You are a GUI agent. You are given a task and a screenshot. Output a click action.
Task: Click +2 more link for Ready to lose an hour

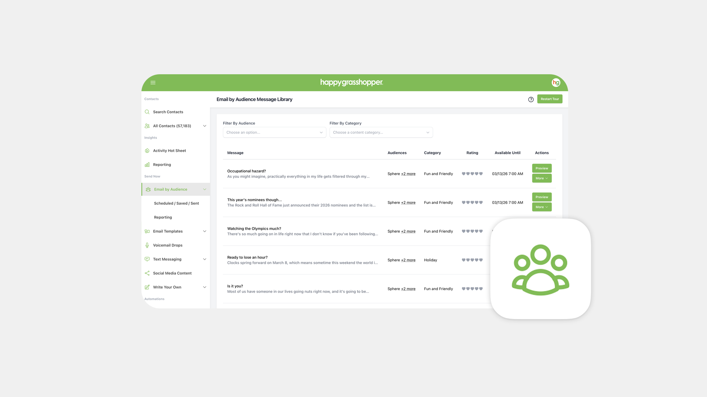408,260
